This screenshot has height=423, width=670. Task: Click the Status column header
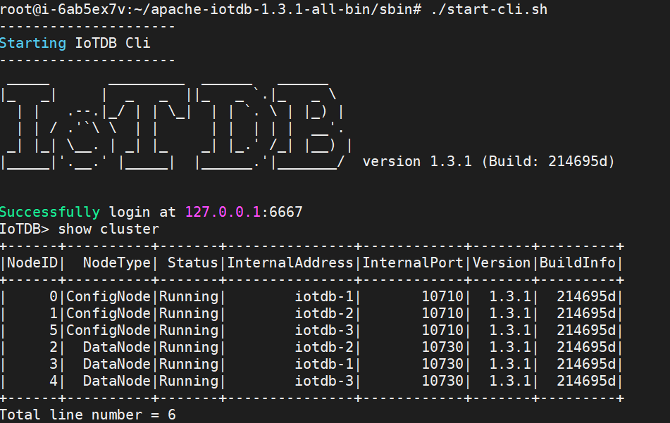[192, 263]
